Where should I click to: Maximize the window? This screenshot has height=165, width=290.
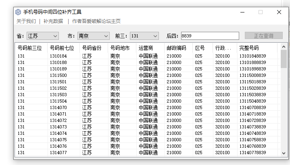261,12
